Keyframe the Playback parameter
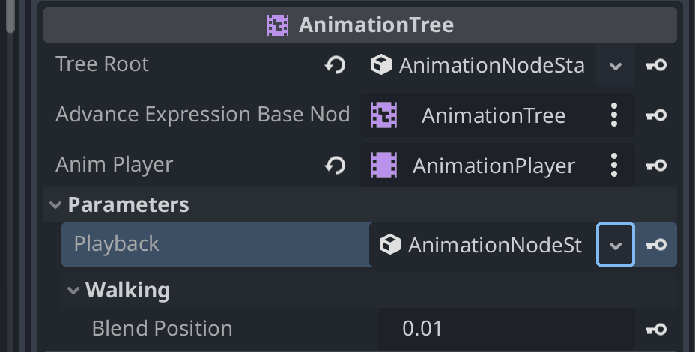695x352 pixels. click(656, 245)
